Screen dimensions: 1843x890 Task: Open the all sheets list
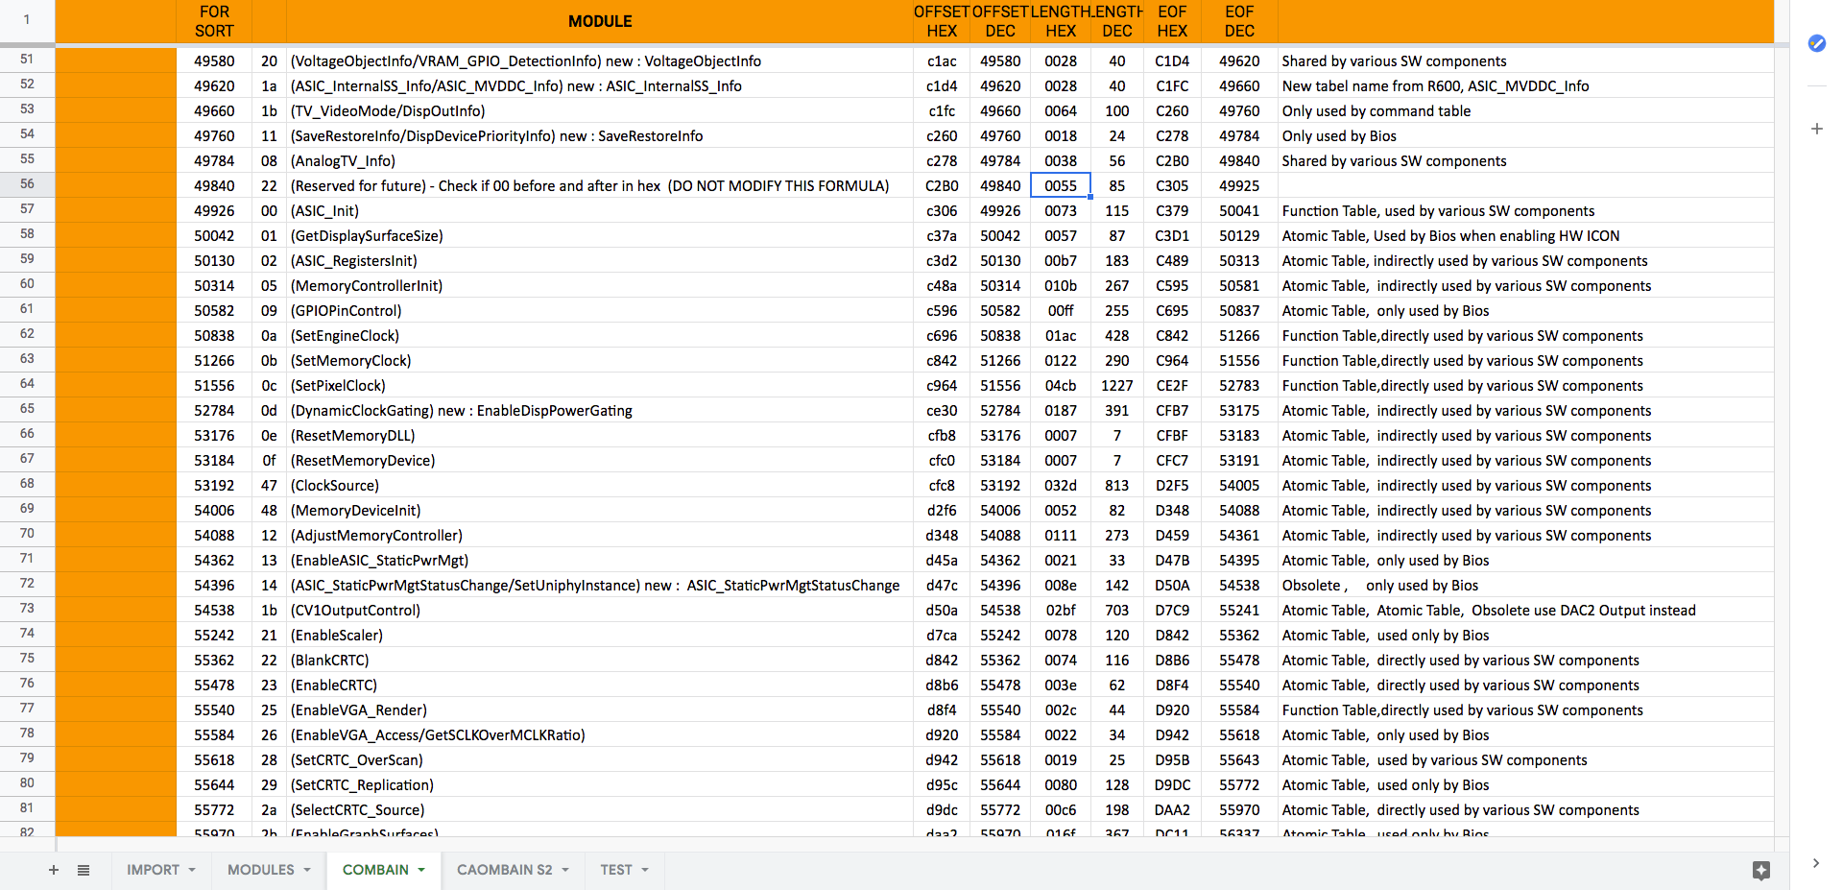pos(84,870)
